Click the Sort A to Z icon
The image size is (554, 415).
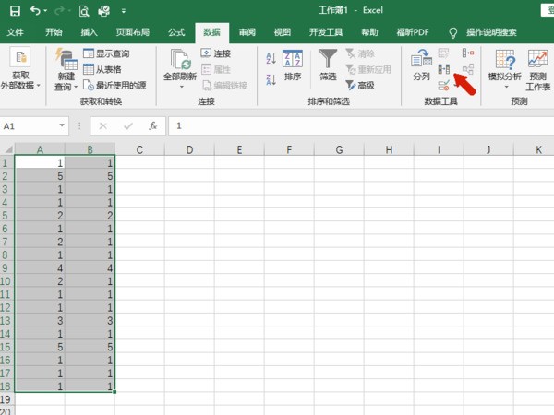(271, 58)
